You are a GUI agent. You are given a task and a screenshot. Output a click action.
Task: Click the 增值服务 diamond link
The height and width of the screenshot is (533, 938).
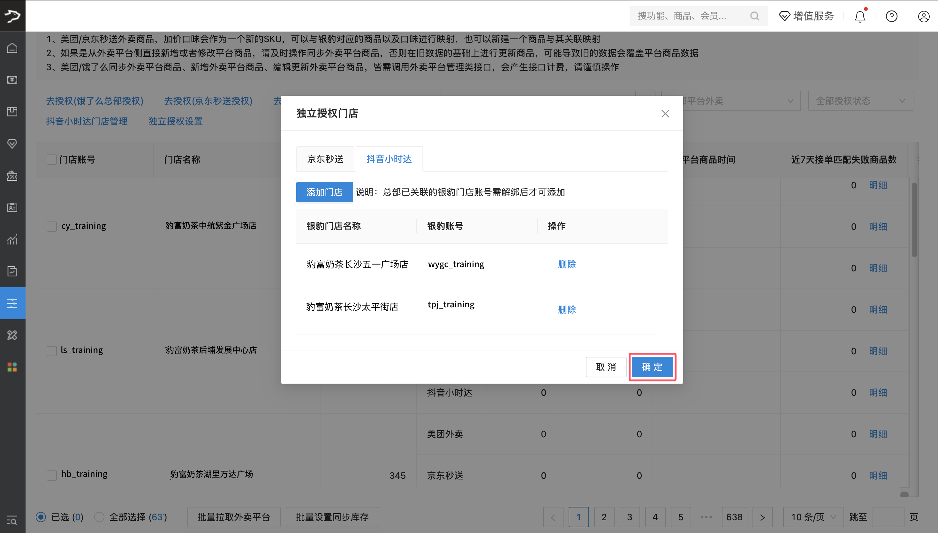click(x=806, y=16)
